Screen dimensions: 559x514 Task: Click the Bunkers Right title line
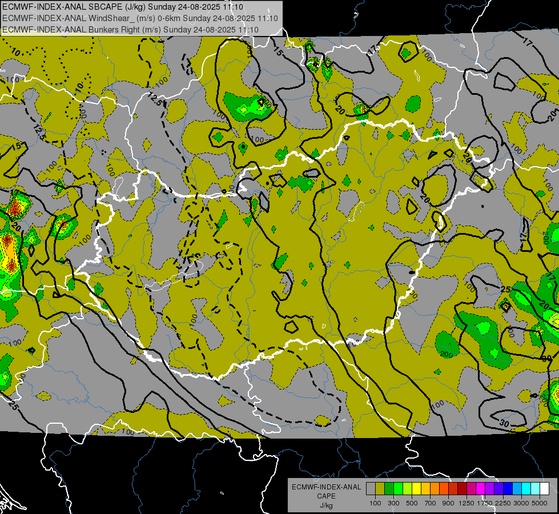(x=131, y=30)
